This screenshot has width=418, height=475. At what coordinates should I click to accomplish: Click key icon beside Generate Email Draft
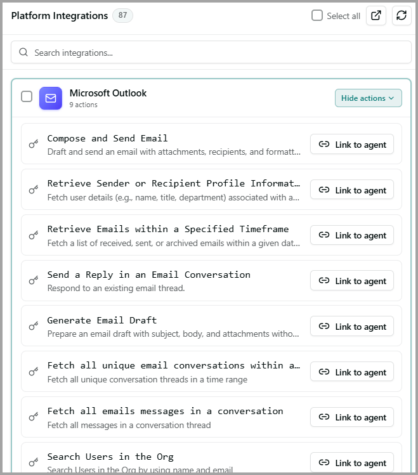tap(34, 326)
